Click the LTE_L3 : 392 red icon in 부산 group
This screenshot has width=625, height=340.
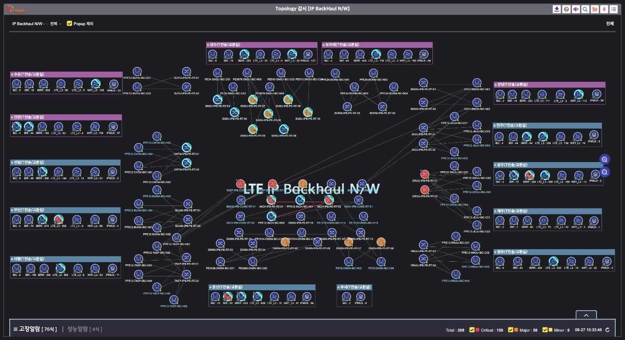click(x=58, y=220)
